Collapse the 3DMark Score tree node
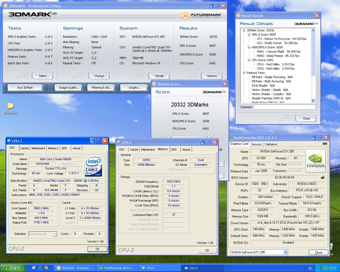 [x=244, y=30]
